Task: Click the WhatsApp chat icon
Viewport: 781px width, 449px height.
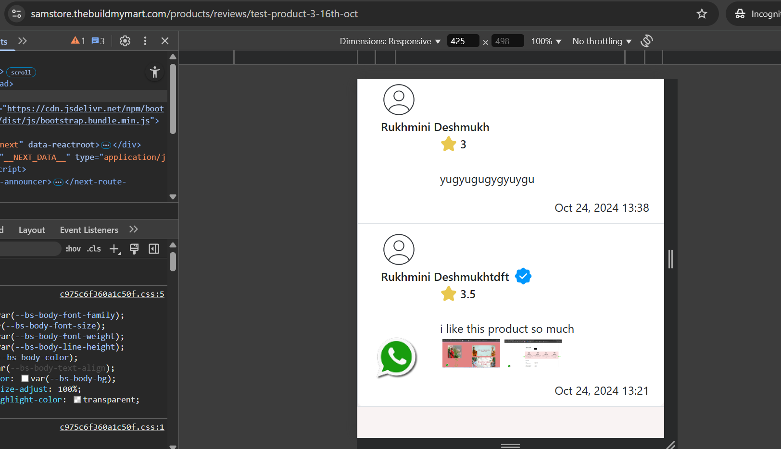Action: click(397, 358)
